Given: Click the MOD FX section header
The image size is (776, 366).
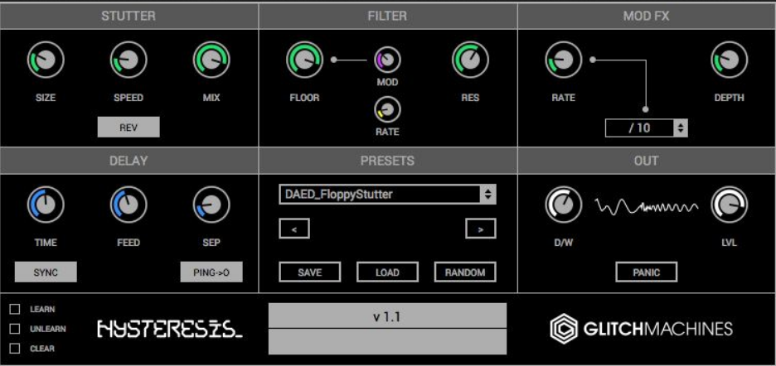Looking at the screenshot, I should pos(647,16).
